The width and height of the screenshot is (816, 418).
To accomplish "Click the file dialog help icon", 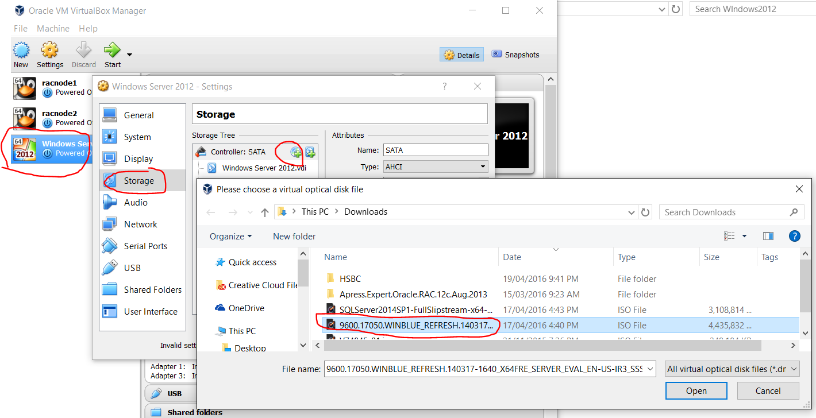I will coord(795,236).
